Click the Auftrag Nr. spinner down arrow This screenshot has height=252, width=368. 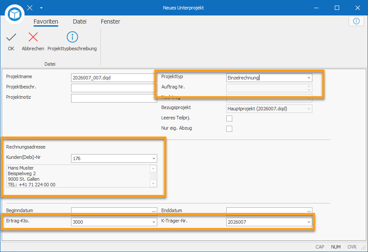coord(309,90)
